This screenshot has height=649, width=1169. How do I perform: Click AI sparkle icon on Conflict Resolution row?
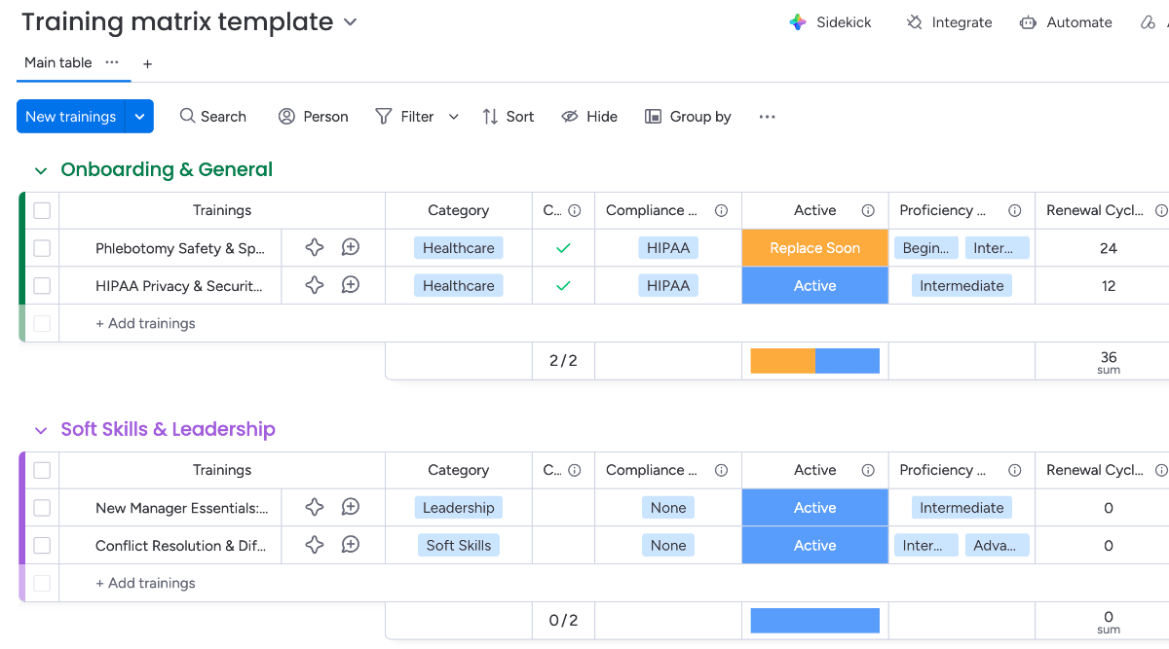314,545
